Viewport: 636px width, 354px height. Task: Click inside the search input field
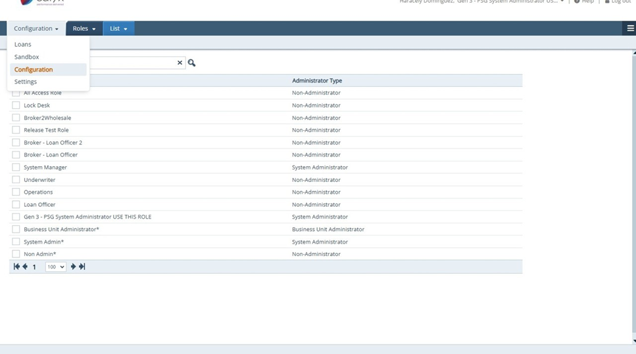[132, 63]
